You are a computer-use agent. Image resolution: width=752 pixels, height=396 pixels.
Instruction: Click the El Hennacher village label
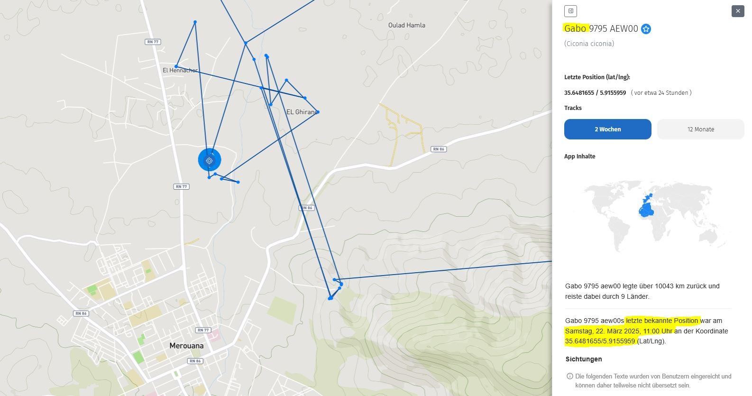[180, 70]
